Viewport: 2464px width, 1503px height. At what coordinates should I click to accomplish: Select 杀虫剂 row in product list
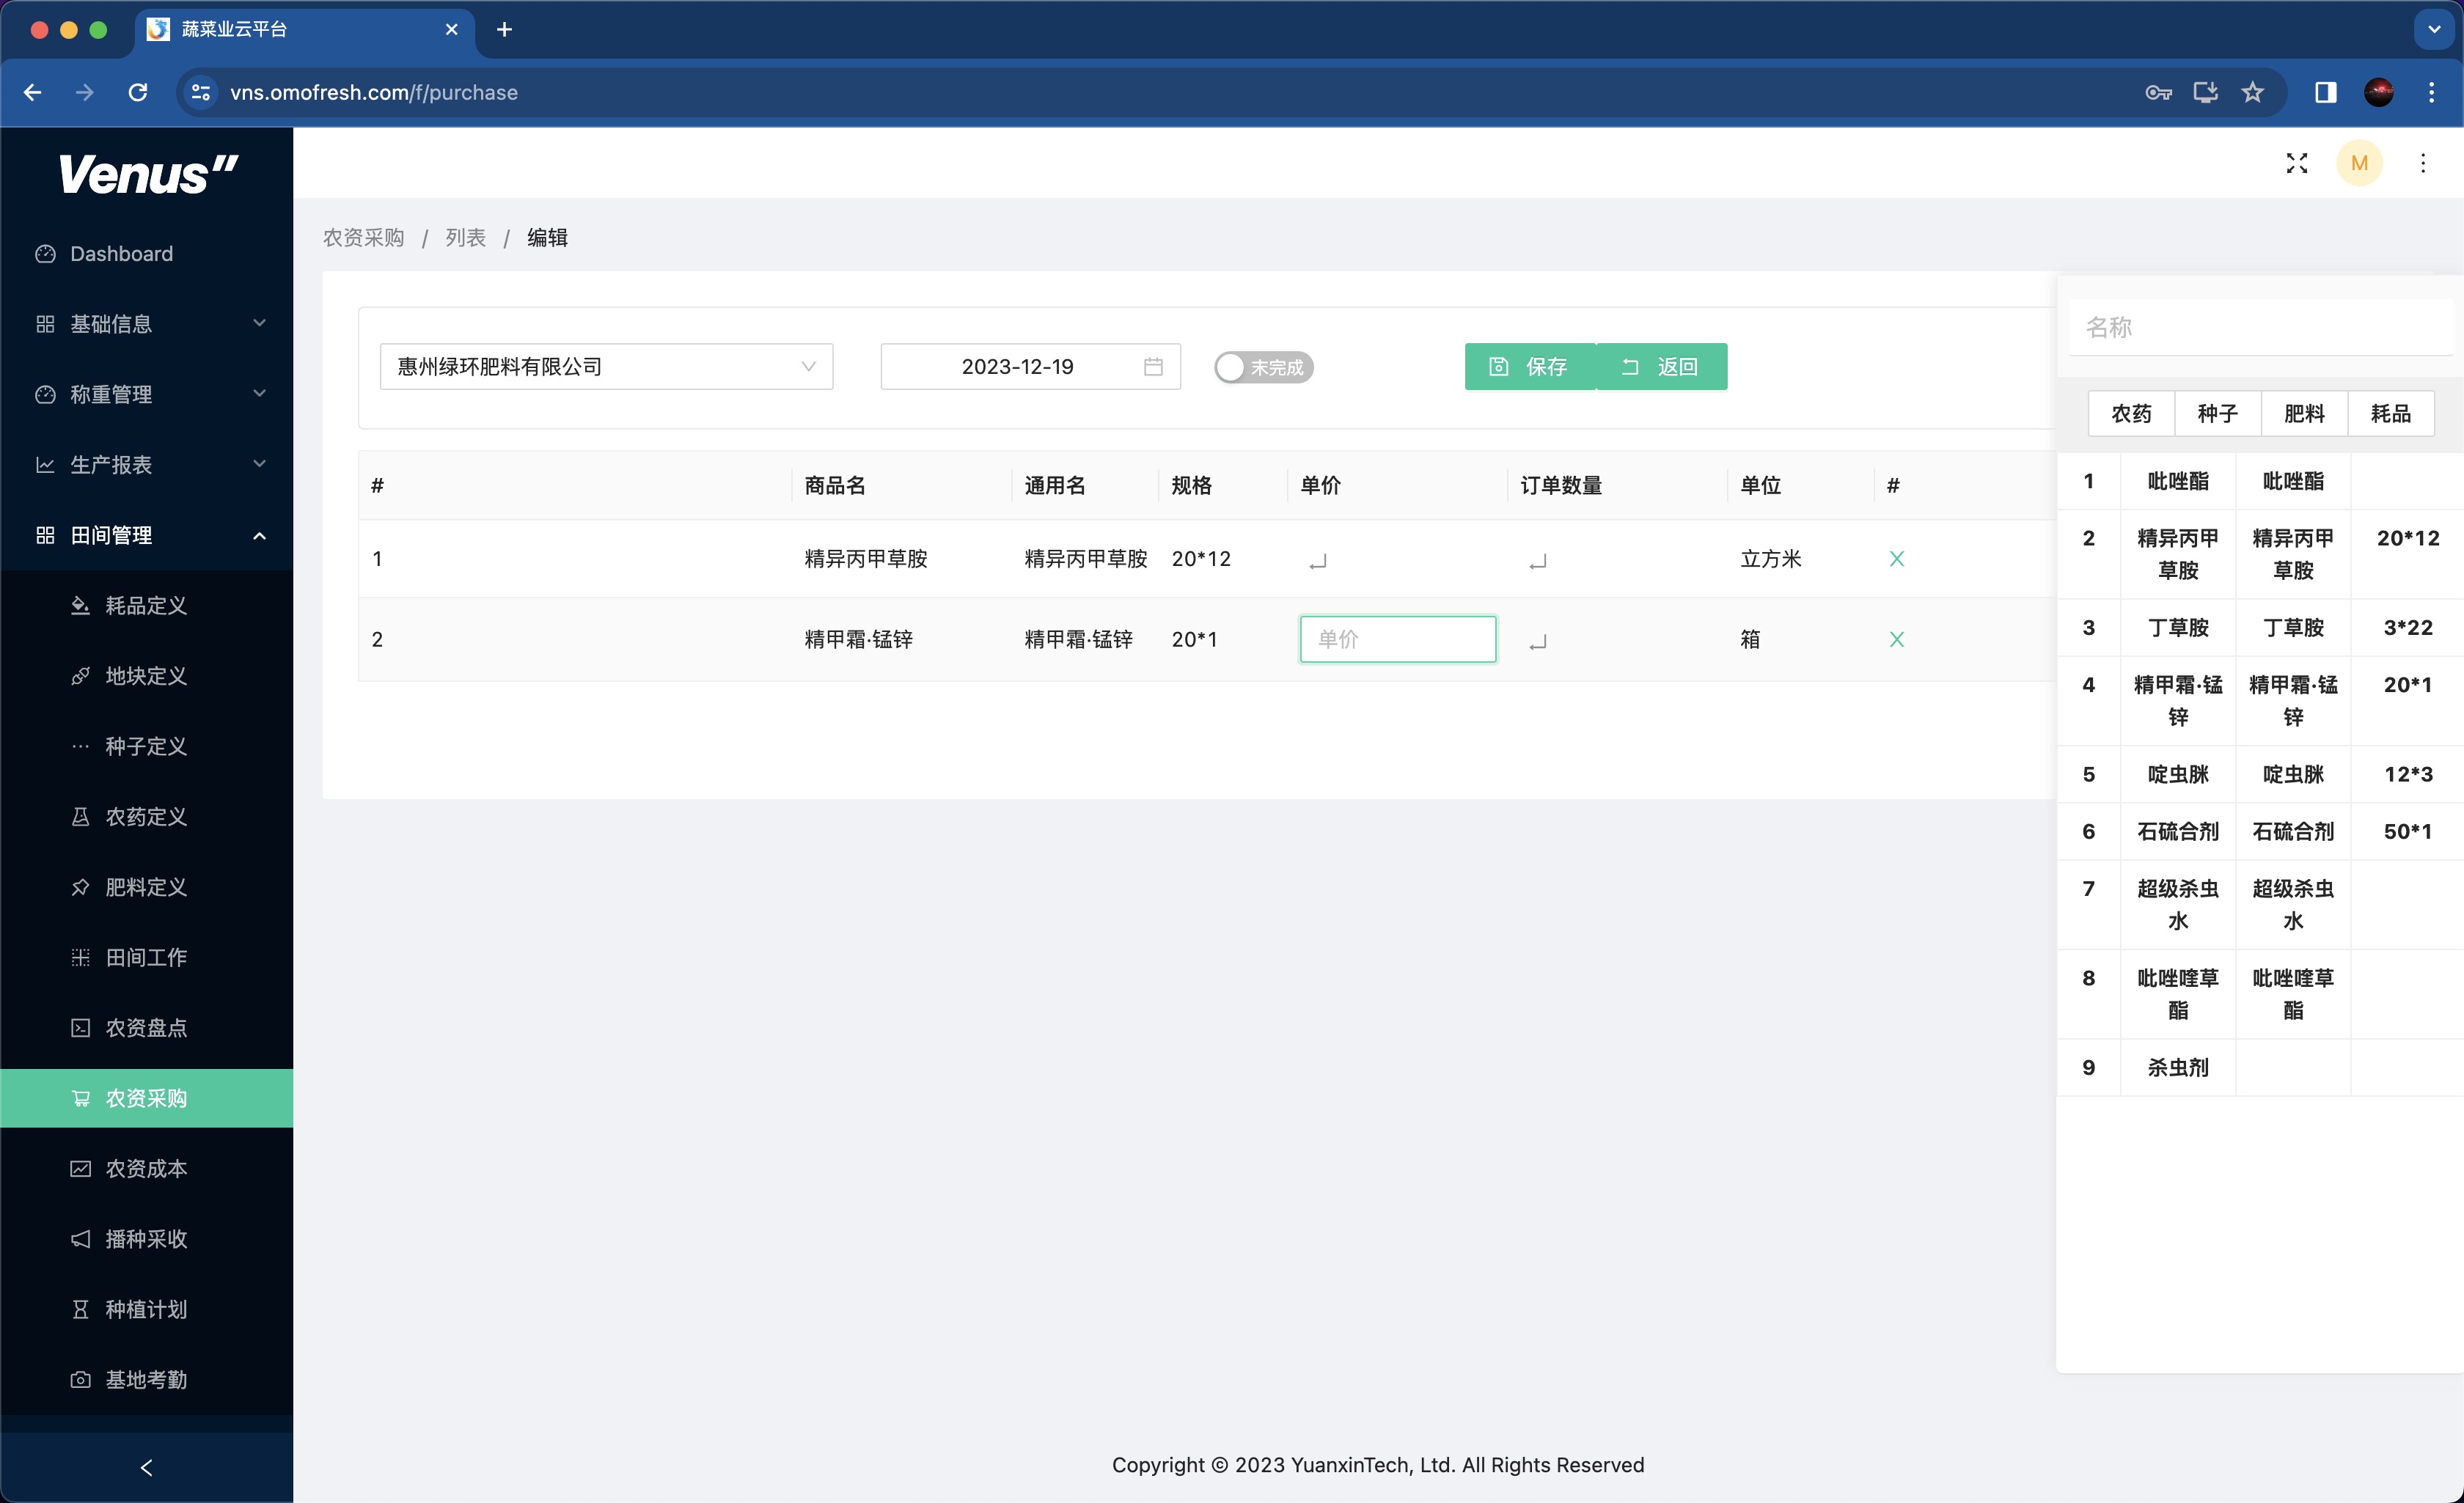2260,1067
